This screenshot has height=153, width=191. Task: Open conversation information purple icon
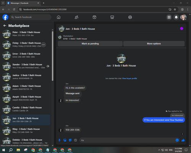click(181, 29)
